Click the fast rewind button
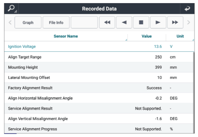198x137 pixels. click(x=107, y=22)
